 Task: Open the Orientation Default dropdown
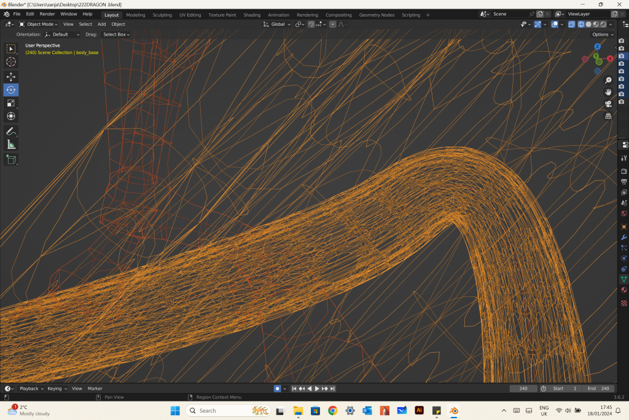(62, 34)
